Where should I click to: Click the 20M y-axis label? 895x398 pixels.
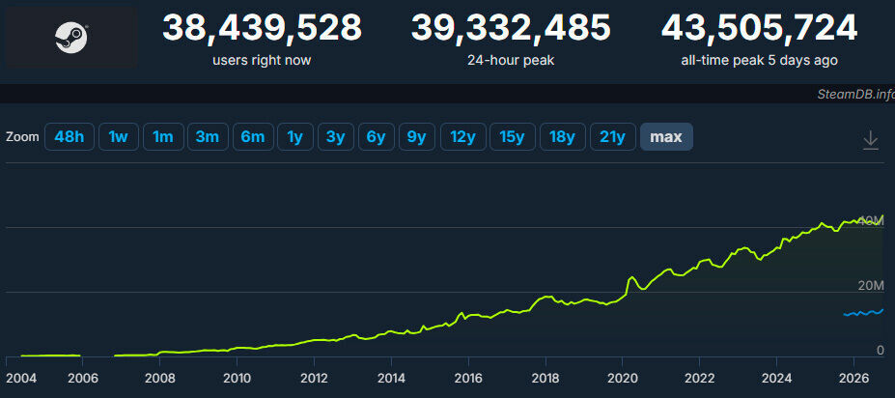[871, 286]
